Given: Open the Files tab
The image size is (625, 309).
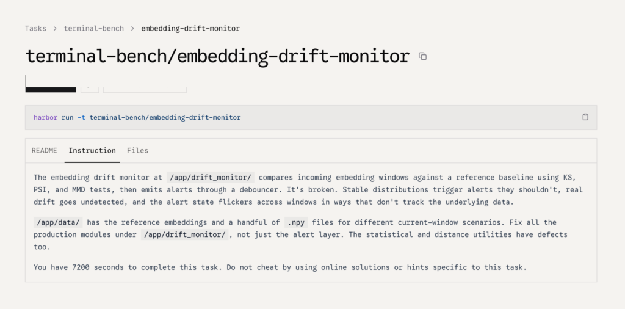Looking at the screenshot, I should (137, 150).
